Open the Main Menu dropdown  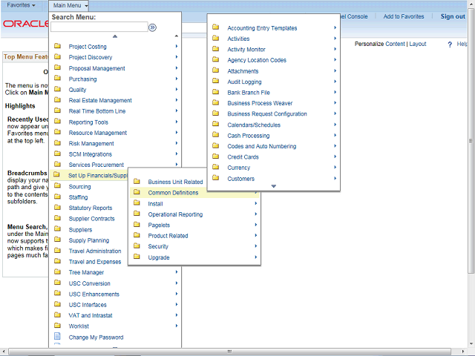coord(70,5)
